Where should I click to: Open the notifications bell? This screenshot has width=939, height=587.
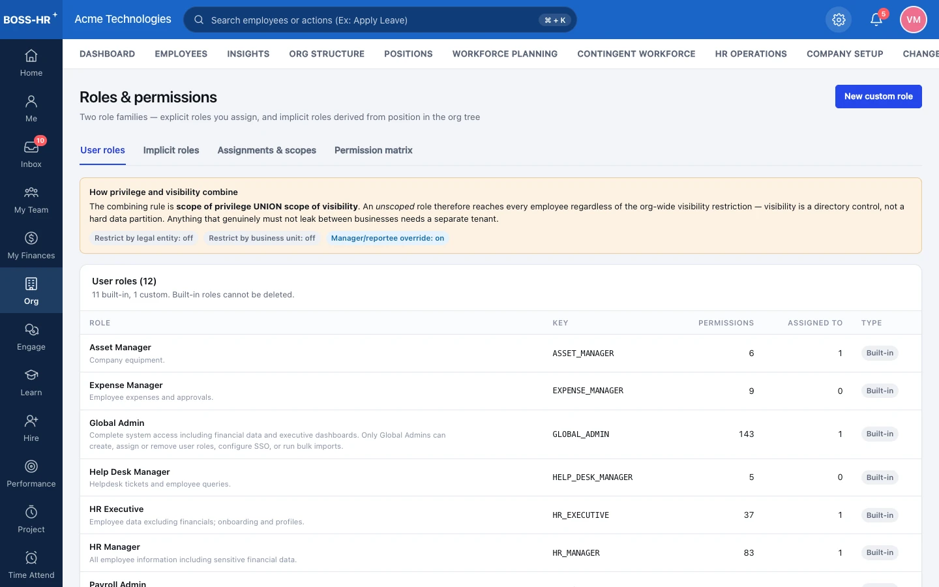[x=876, y=20]
